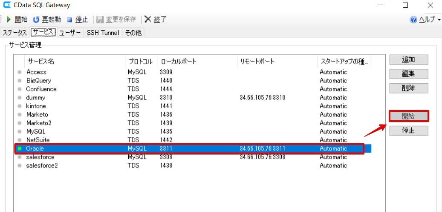This screenshot has height=212, width=442.
Task: Select the Marketo service name
Action: pyautogui.click(x=37, y=115)
